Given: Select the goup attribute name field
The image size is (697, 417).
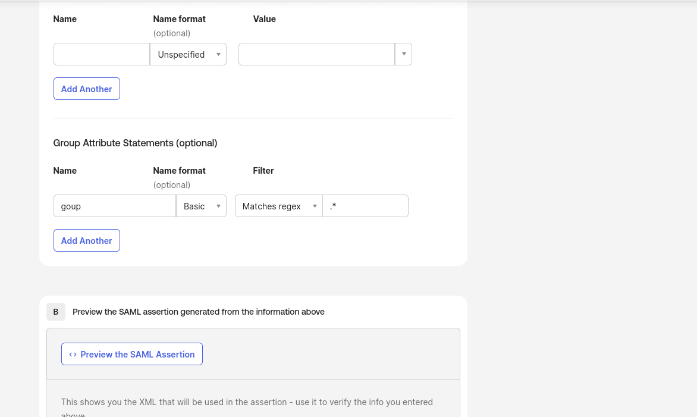Looking at the screenshot, I should point(114,206).
